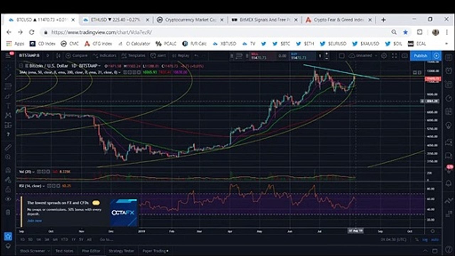455x256 pixels.
Task: Select the trend line drawing tool
Action: (x=8, y=77)
